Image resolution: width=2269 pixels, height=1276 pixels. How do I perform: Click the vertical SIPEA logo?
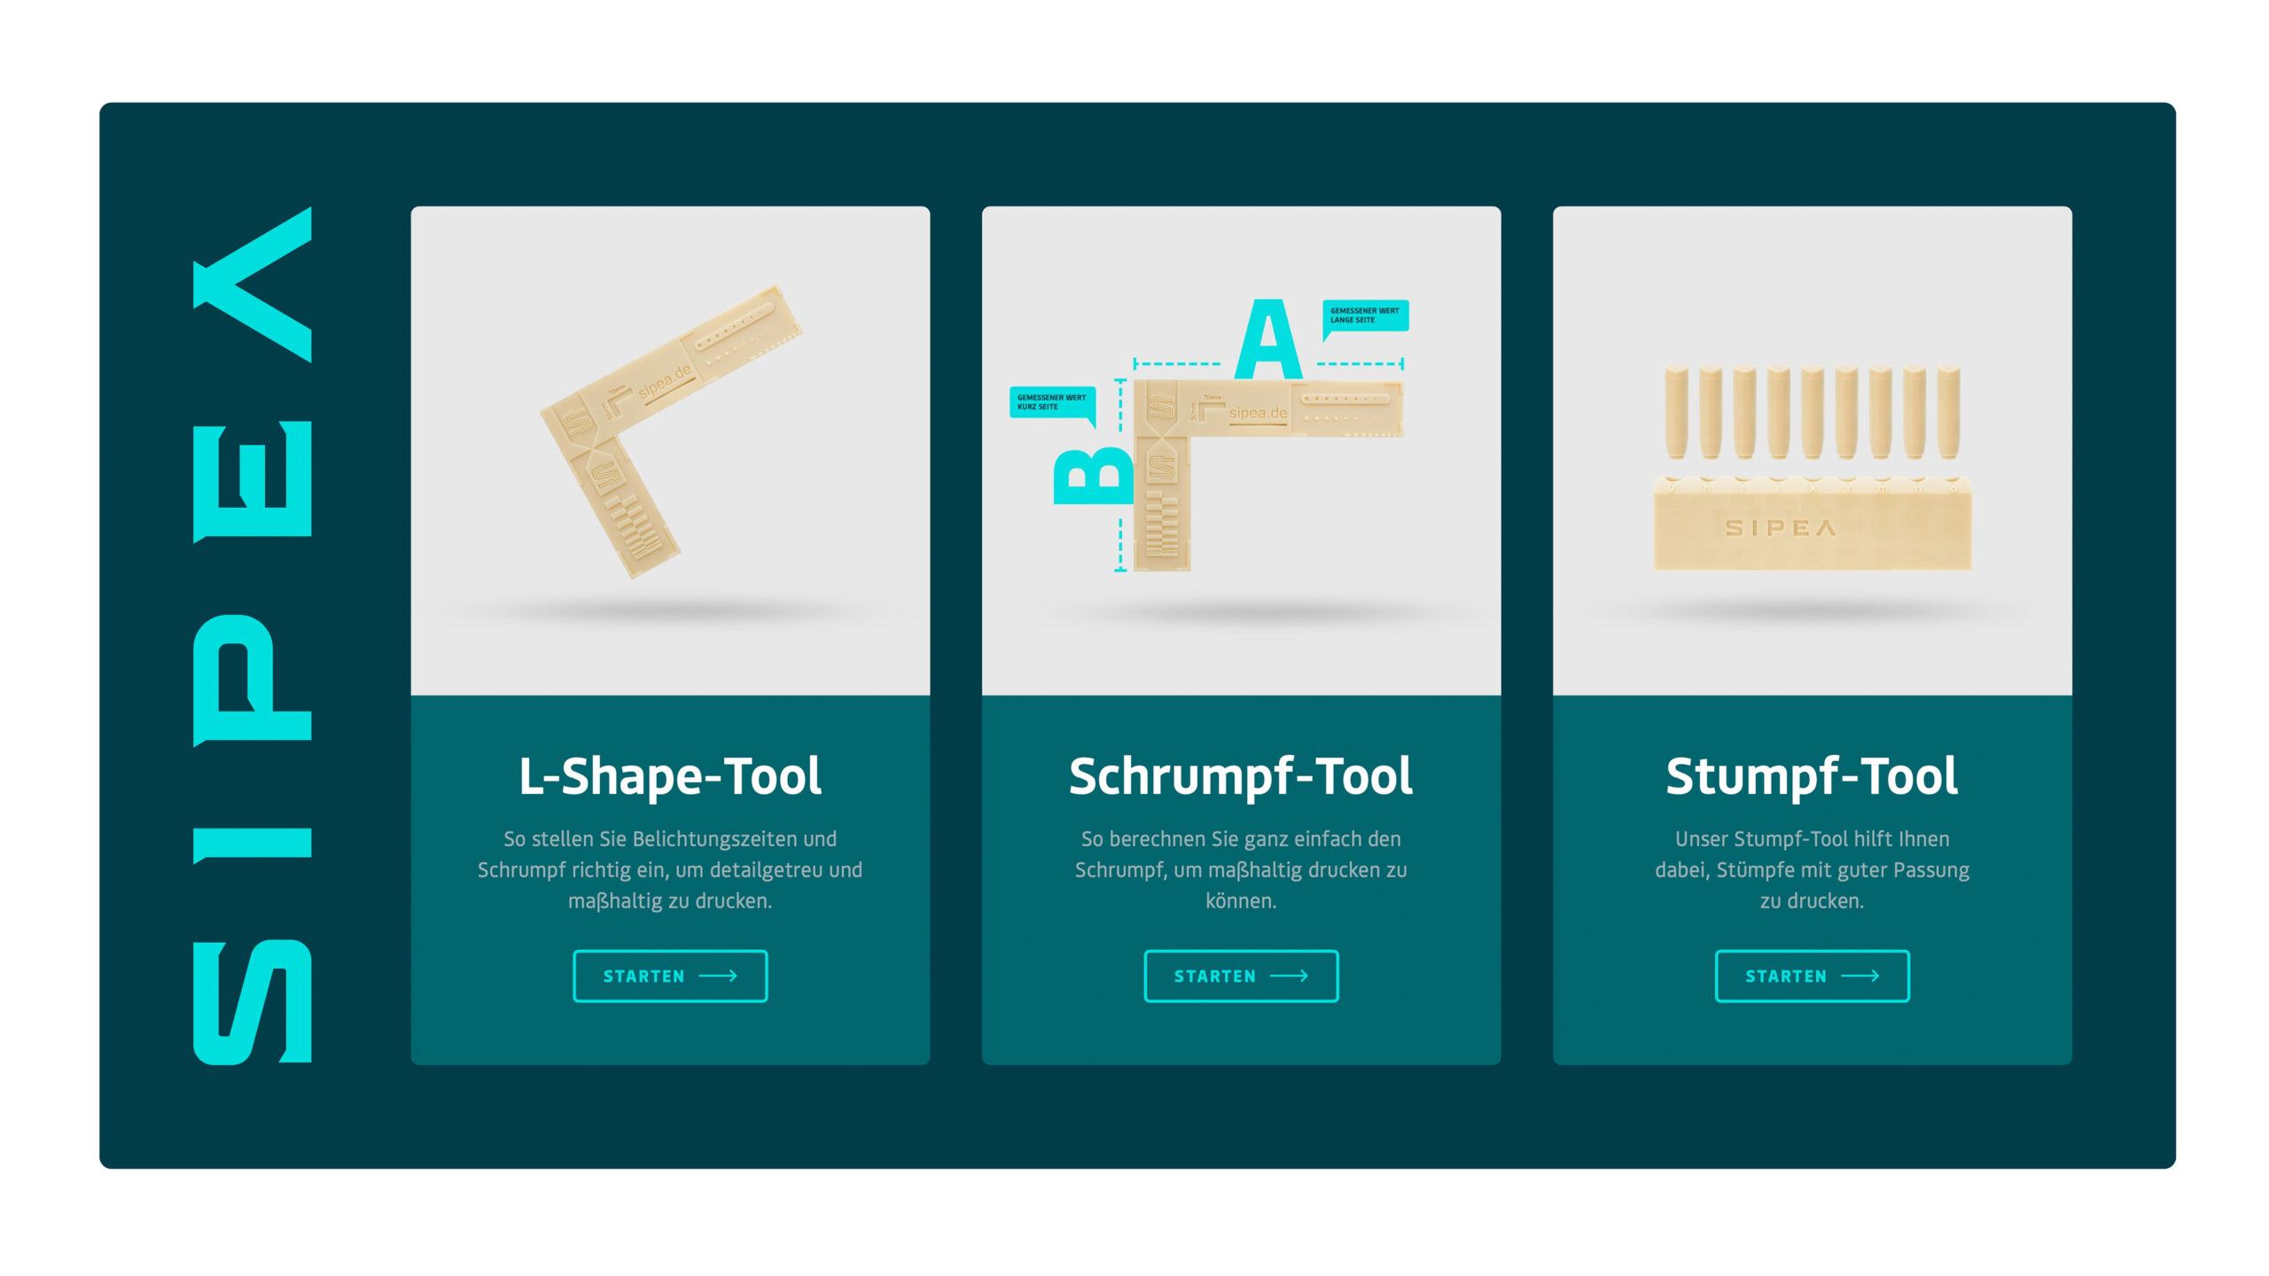click(x=253, y=635)
